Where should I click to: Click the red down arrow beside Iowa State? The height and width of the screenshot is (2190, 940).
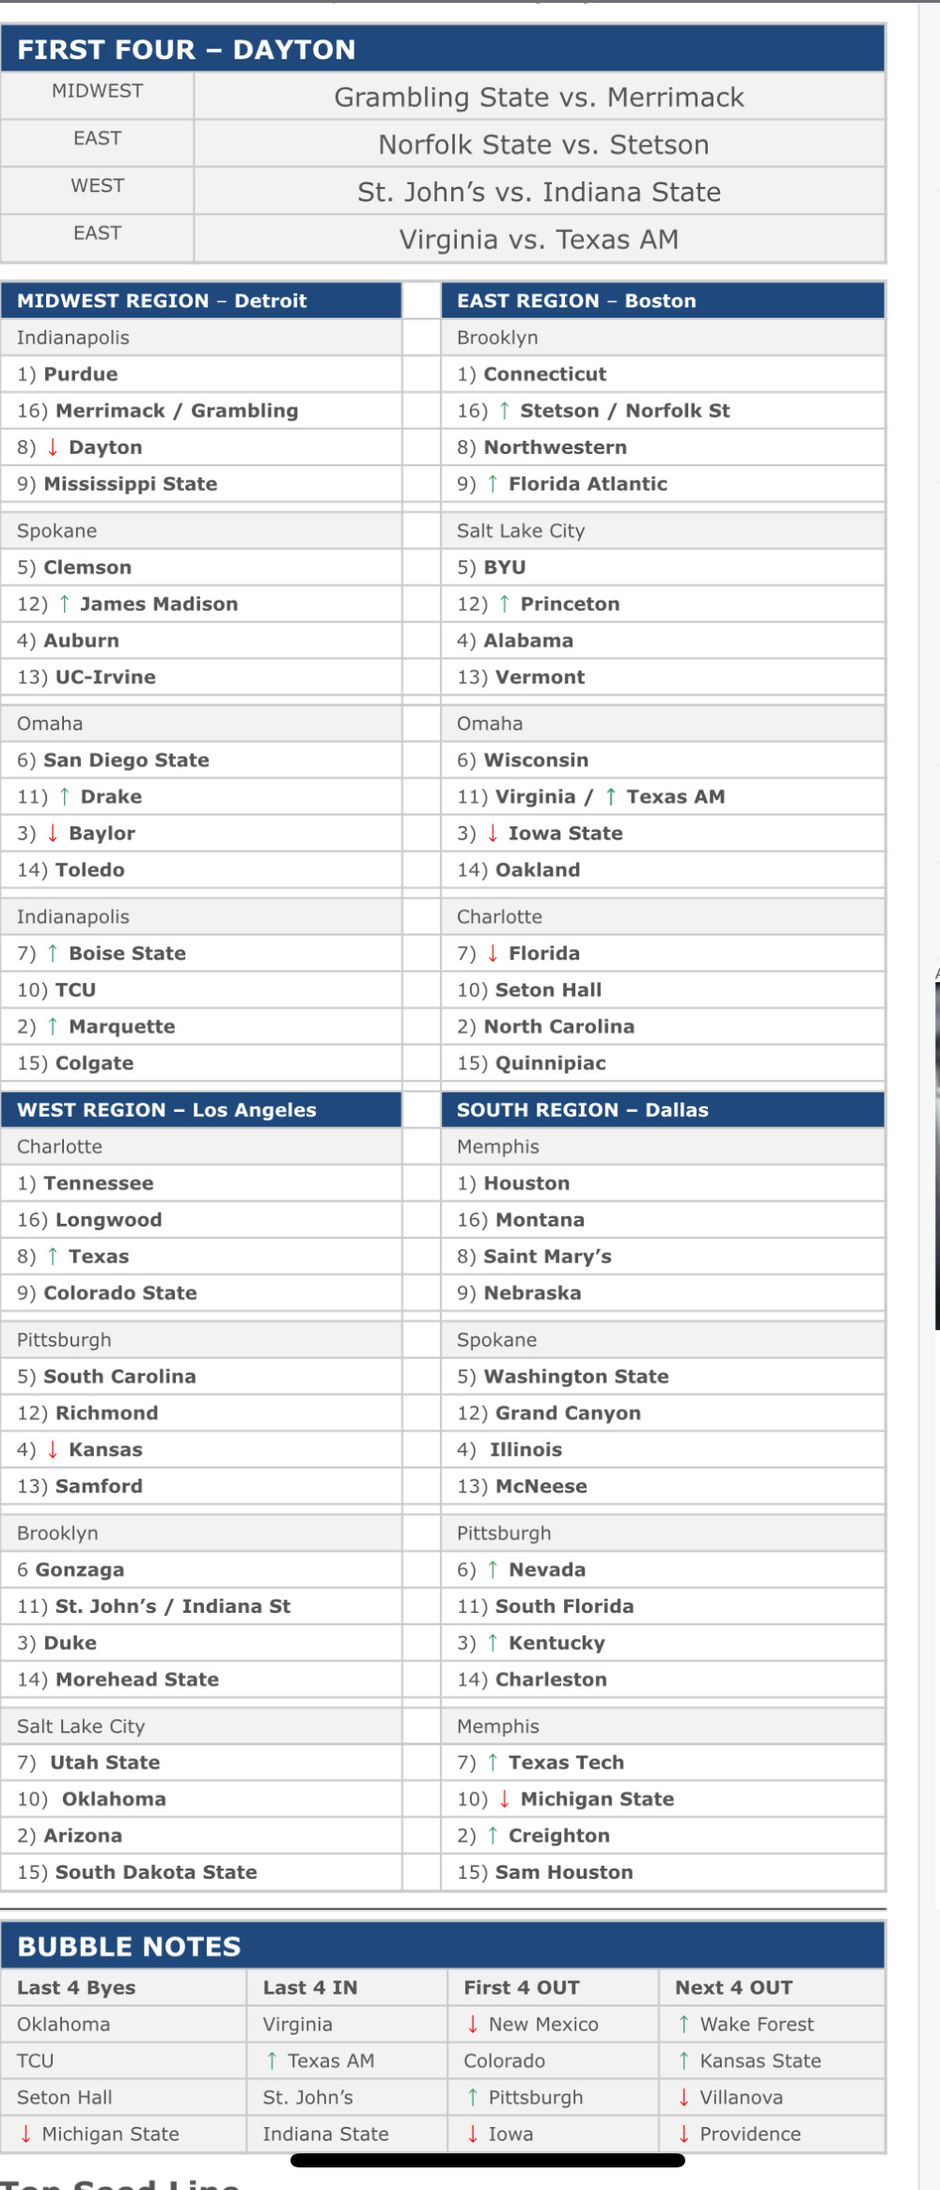point(493,833)
